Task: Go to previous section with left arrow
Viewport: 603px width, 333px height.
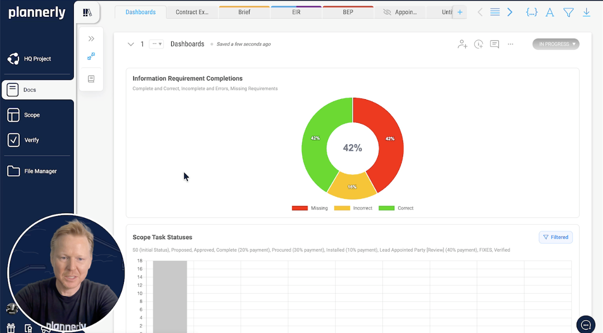Action: tap(480, 12)
